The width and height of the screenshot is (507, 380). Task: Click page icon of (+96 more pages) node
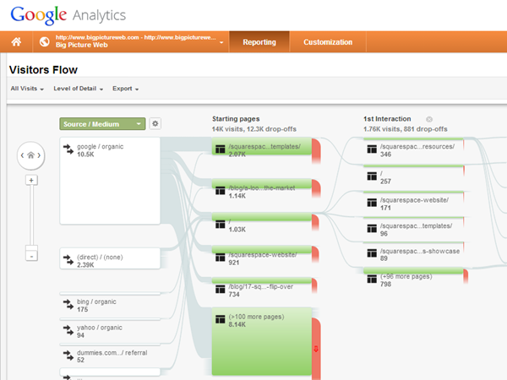[372, 279]
